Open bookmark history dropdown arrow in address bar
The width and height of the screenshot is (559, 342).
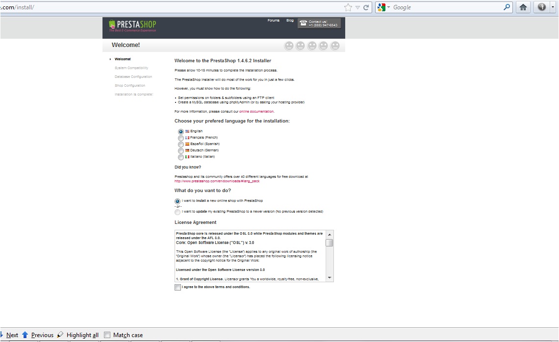(x=357, y=7)
